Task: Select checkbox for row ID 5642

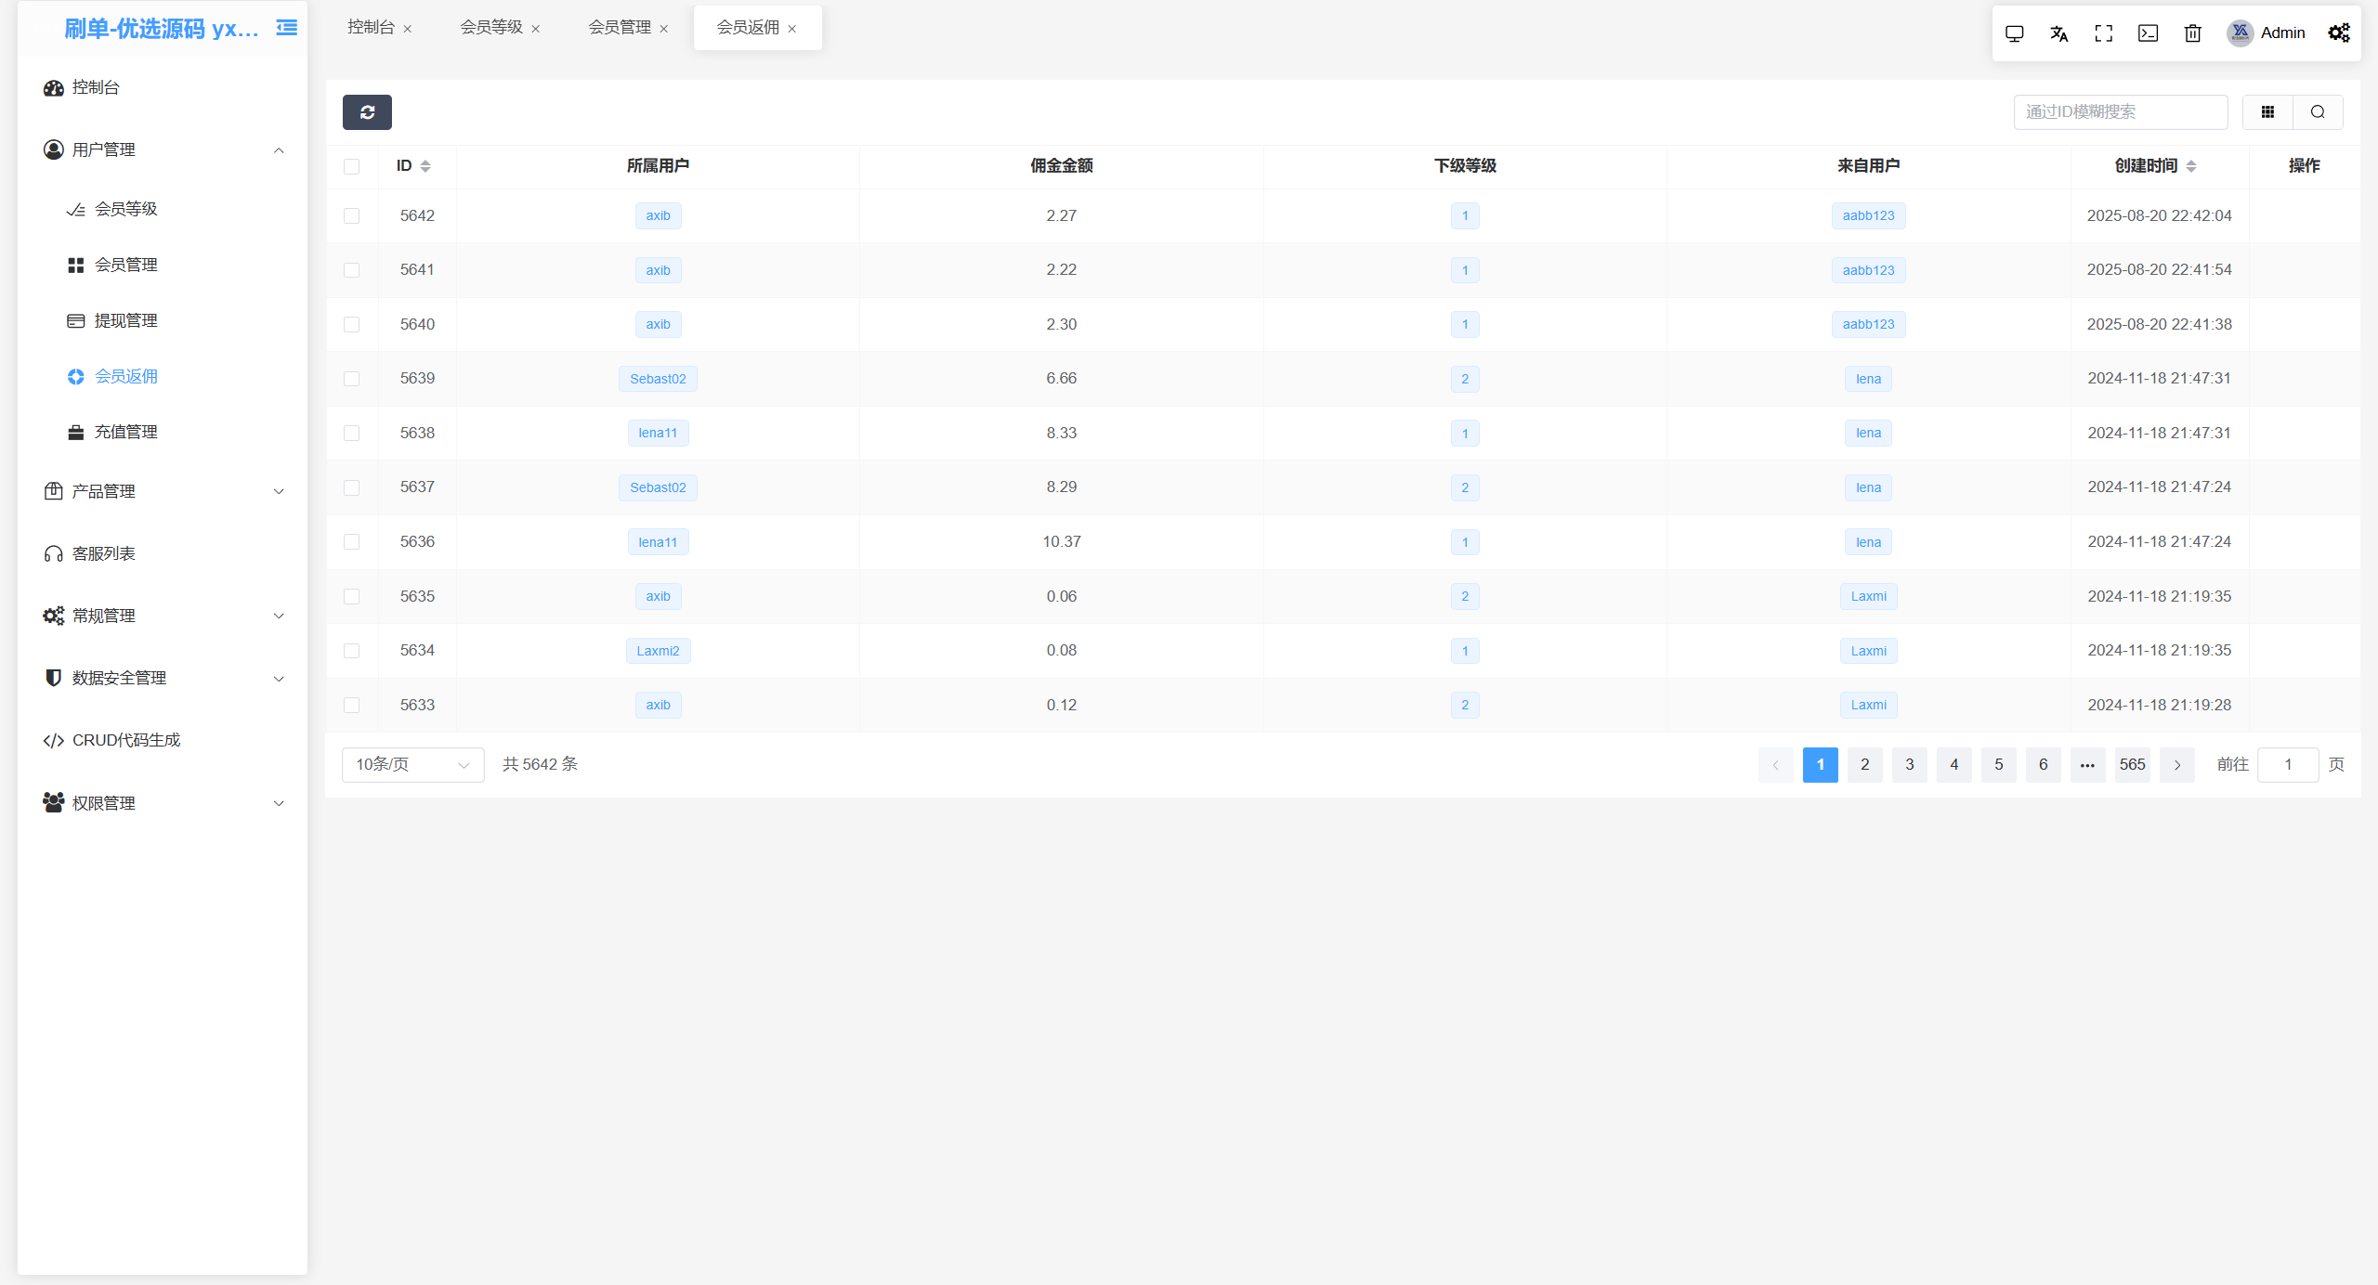Action: [351, 215]
